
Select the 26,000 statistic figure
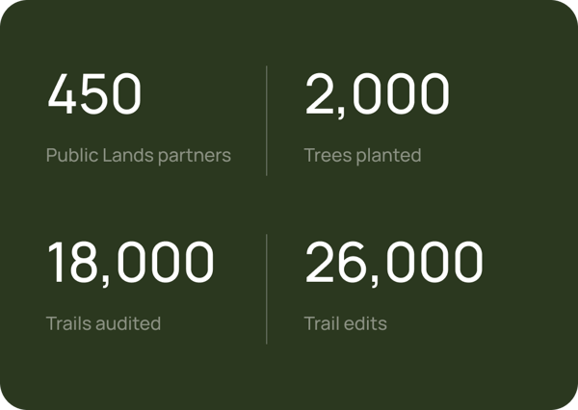coord(394,264)
